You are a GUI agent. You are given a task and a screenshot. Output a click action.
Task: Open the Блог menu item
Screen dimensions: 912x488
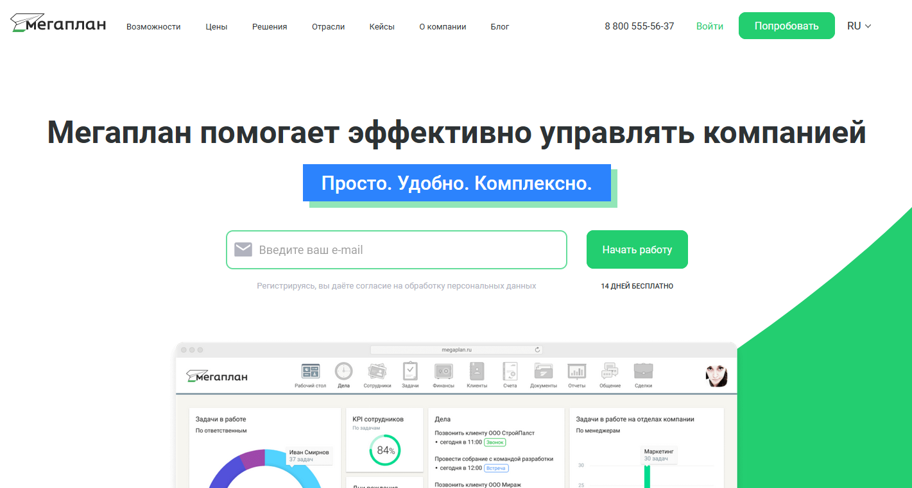(x=500, y=27)
